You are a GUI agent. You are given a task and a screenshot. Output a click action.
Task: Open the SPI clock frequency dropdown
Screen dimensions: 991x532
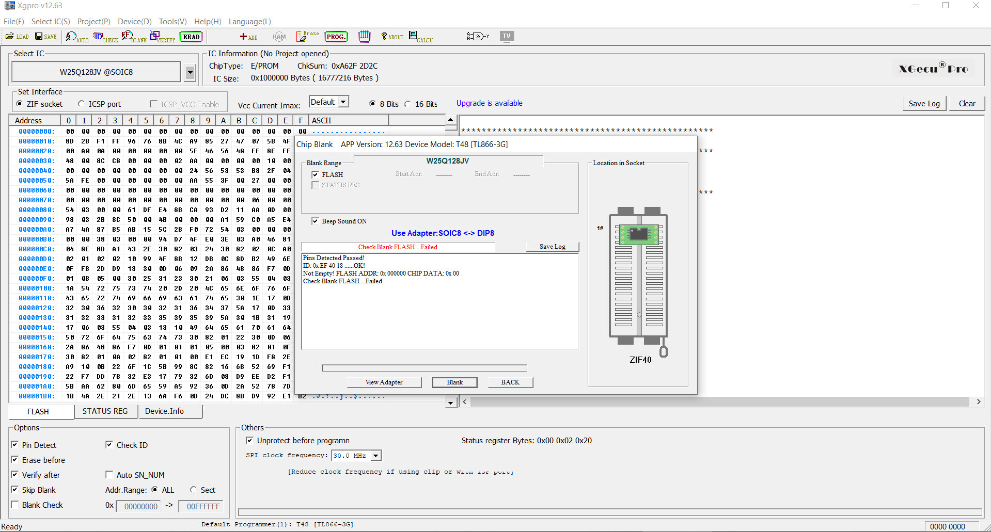pyautogui.click(x=376, y=456)
